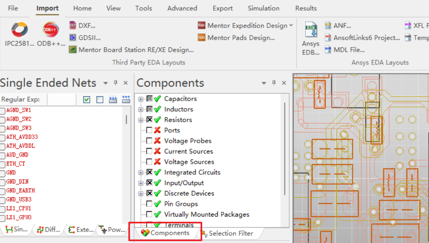This screenshot has width=429, height=243.
Task: Import an Ansys EDB layout
Action: click(x=311, y=39)
